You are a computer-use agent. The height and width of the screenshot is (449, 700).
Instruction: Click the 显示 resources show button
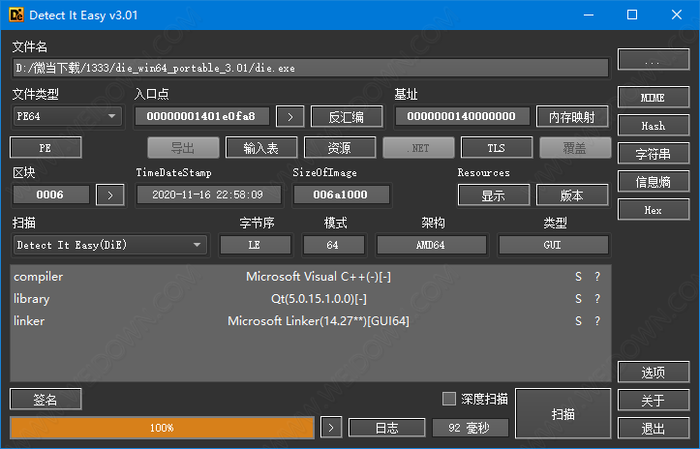tap(494, 195)
